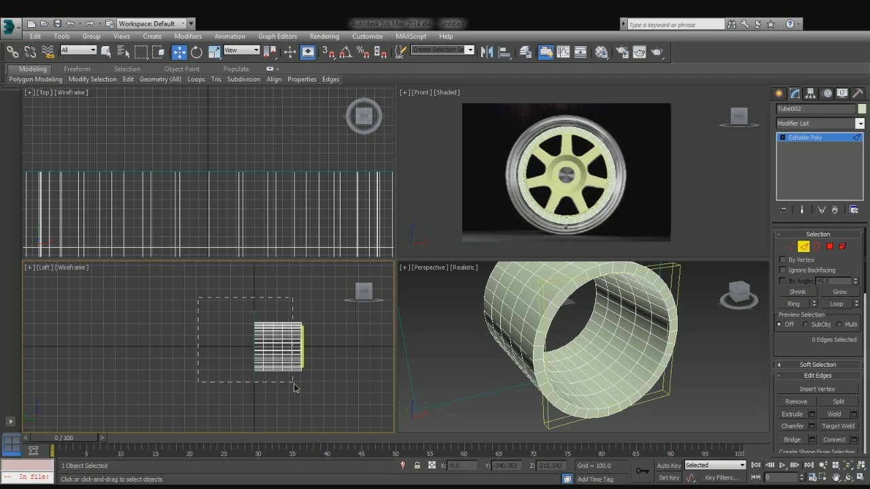This screenshot has width=870, height=489.
Task: Expand the Soft Selection rollout
Action: [x=818, y=365]
